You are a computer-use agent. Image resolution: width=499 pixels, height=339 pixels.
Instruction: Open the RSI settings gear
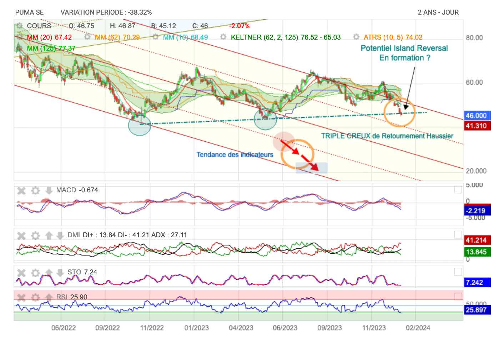click(35, 297)
